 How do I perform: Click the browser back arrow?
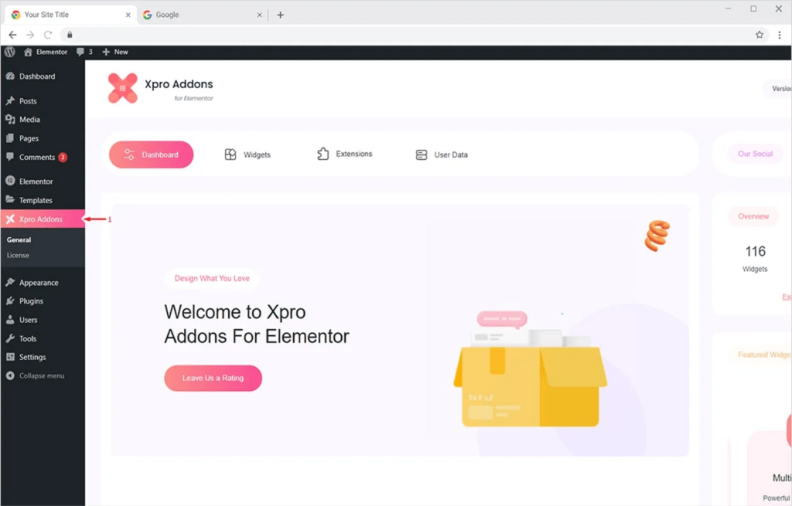point(12,35)
